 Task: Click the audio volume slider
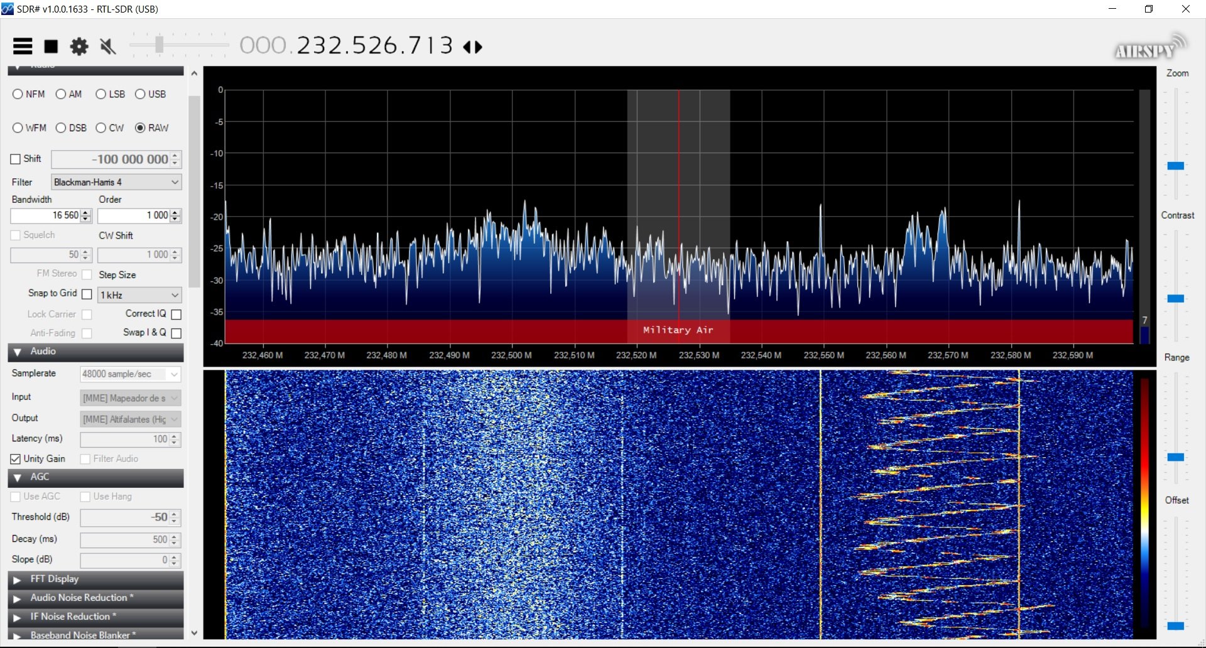coord(179,45)
